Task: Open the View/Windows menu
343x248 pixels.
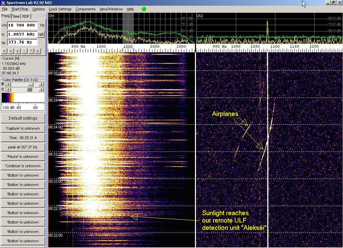Action: point(111,9)
